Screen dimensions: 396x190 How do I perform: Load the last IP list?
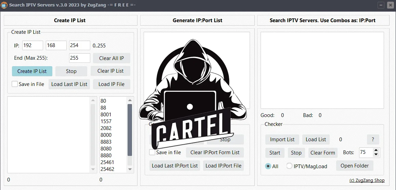pos(69,84)
